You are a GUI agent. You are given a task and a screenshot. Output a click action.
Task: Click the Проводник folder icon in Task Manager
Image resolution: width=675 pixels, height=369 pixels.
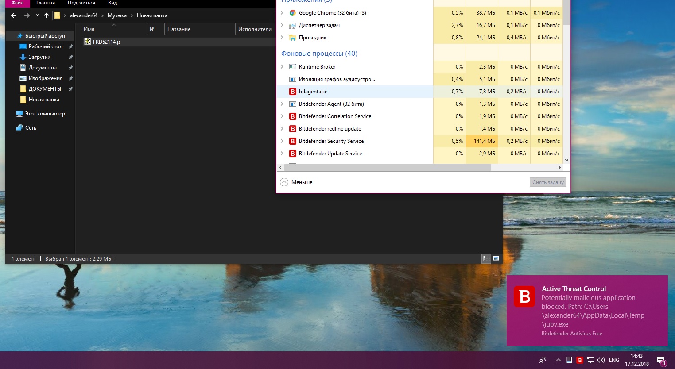coord(292,38)
